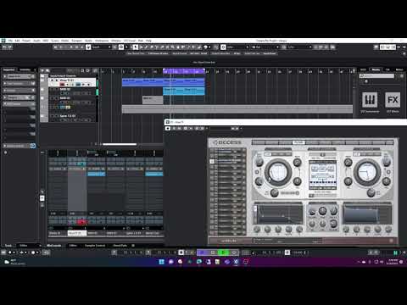Select the Virus TI 01 mixer channel label
Screen dimensions: 407x305
click(x=77, y=233)
